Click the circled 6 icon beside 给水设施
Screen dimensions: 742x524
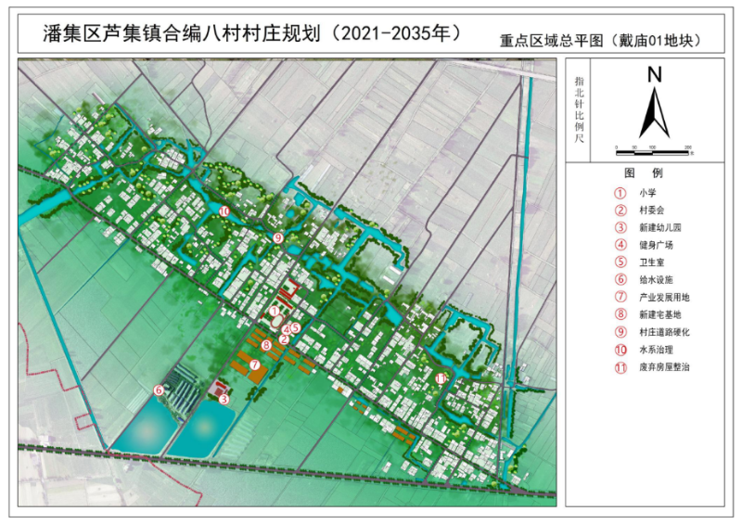[619, 280]
